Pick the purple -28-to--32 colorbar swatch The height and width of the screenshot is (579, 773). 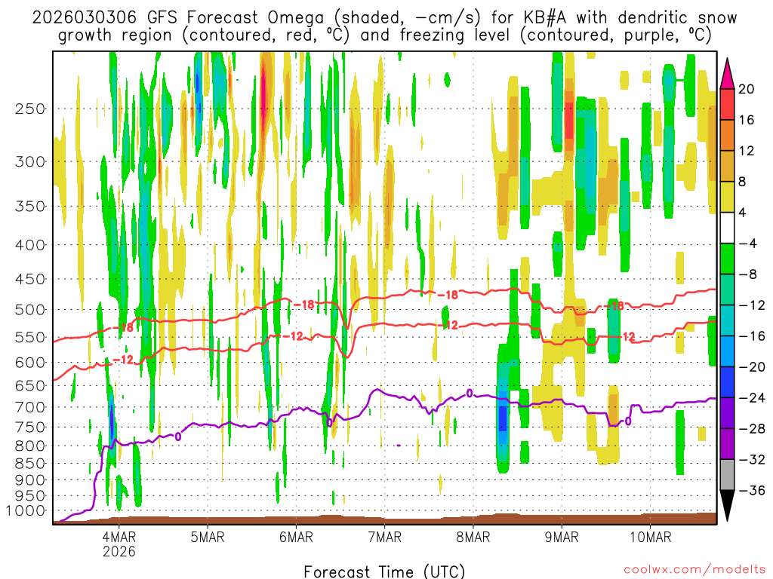click(727, 443)
